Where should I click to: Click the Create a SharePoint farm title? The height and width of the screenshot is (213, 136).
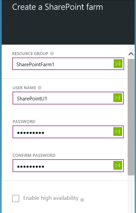click(58, 7)
